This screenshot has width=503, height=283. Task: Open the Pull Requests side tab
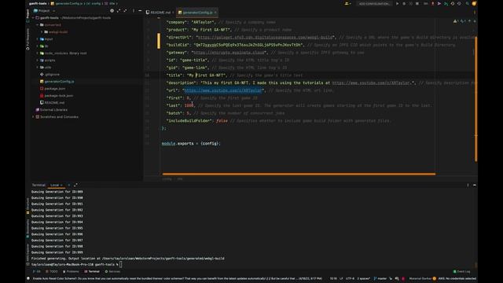(x=28, y=39)
